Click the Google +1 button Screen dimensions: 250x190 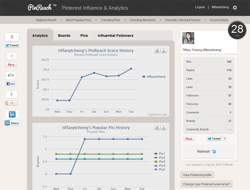(x=11, y=103)
